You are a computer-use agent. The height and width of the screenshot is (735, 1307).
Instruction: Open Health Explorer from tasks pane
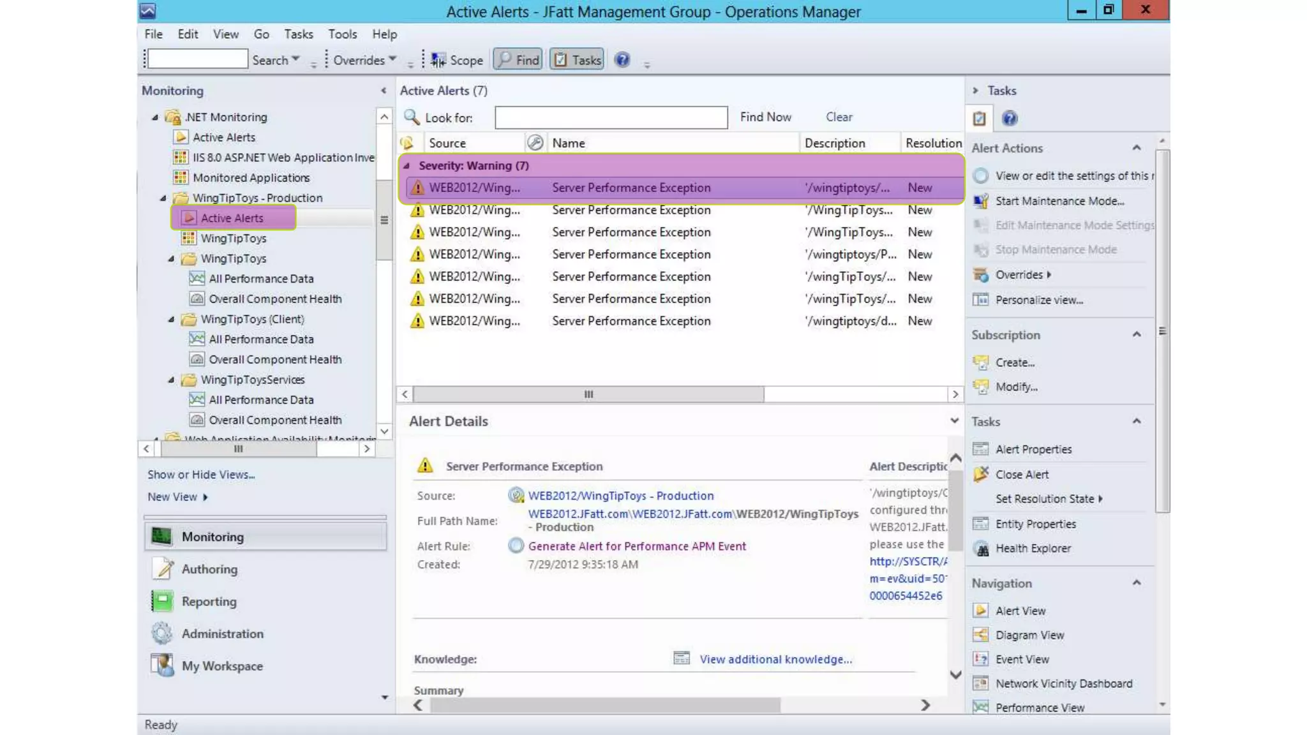1033,548
